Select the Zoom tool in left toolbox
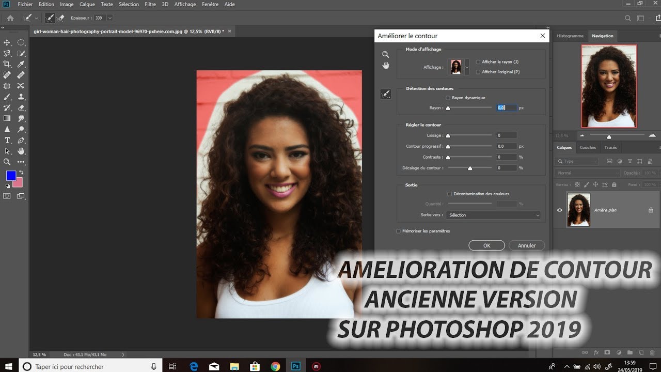Image resolution: width=661 pixels, height=372 pixels. click(7, 162)
